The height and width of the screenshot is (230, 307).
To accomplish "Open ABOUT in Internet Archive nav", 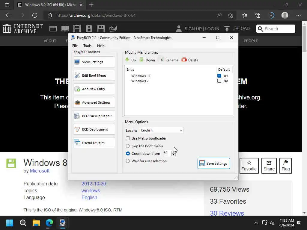I will point(50,41).
